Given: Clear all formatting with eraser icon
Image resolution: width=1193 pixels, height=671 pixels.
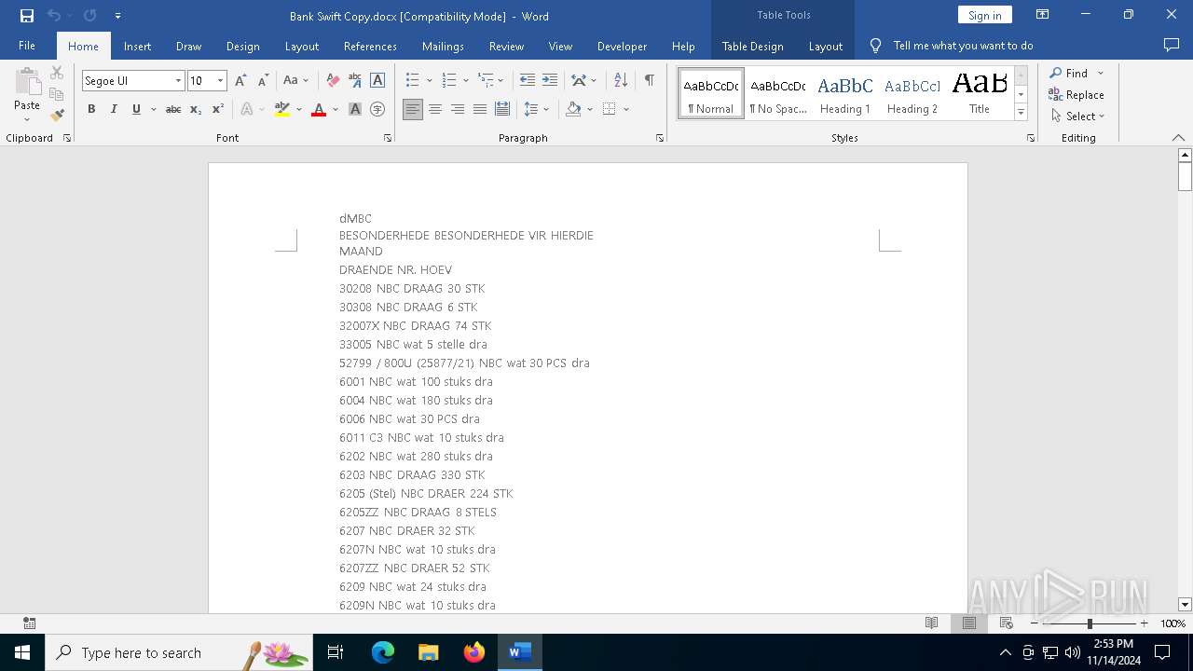Looking at the screenshot, I should [333, 81].
